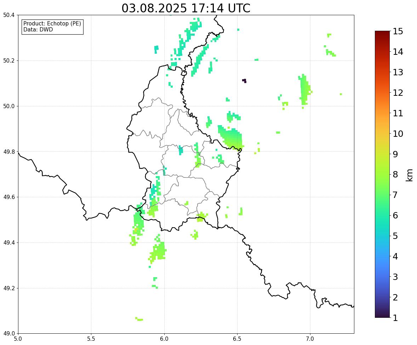This screenshot has height=345, width=417.
Task: Click the y-axis label 49.6
Action: click(9, 197)
